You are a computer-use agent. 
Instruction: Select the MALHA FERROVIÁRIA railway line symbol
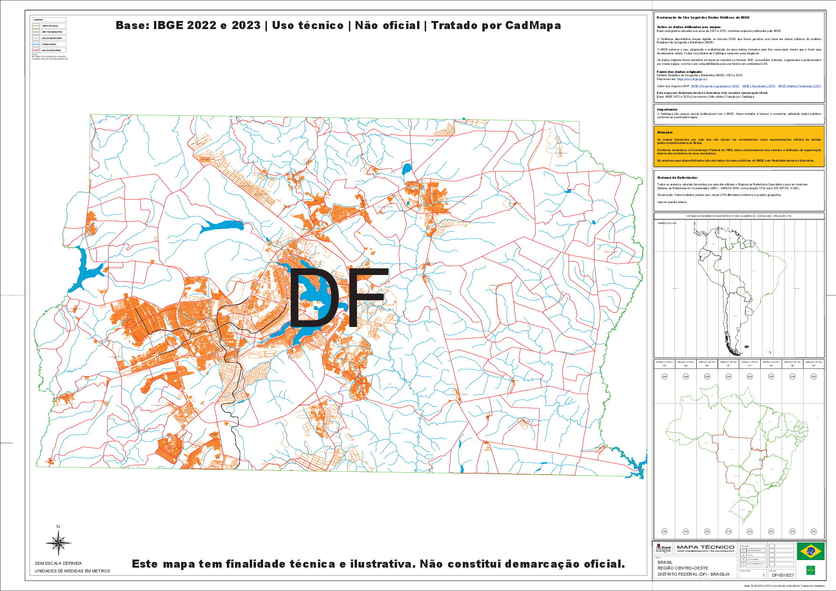pos(36,38)
